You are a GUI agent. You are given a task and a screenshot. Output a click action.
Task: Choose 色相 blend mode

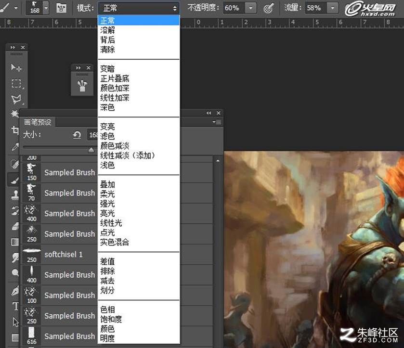139,309
